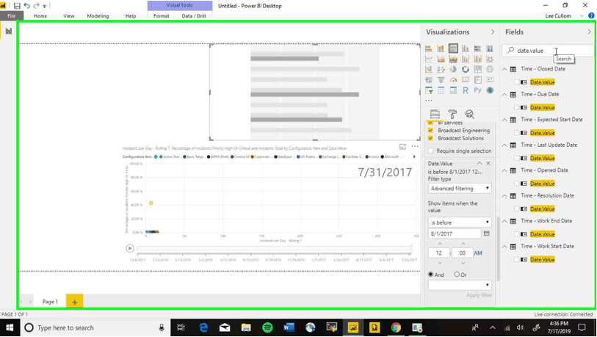Choose the R script visual
The width and height of the screenshot is (597, 337).
[466, 90]
